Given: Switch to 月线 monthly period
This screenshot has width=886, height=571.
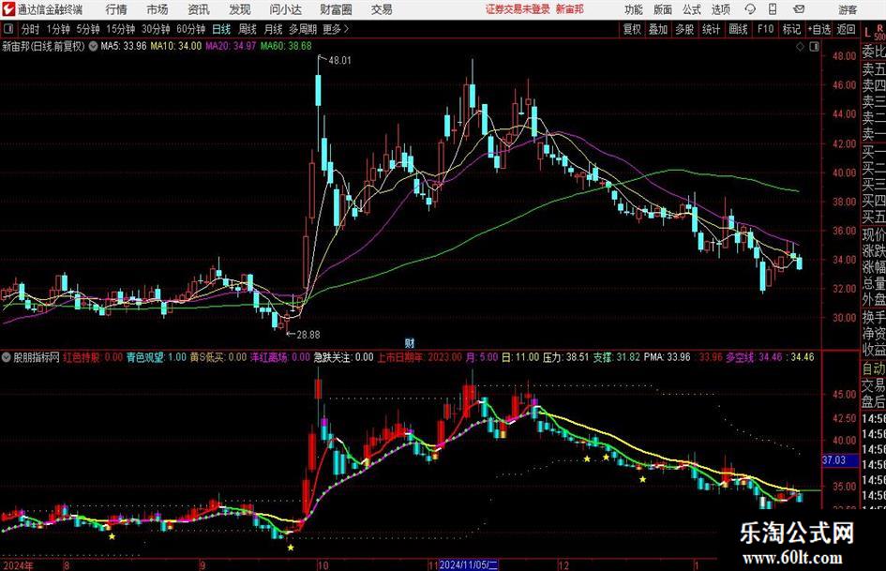Looking at the screenshot, I should [x=273, y=29].
